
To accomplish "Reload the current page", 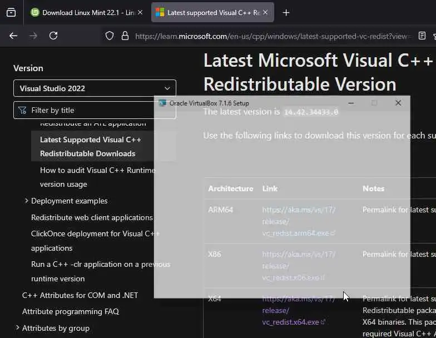I will (53, 36).
